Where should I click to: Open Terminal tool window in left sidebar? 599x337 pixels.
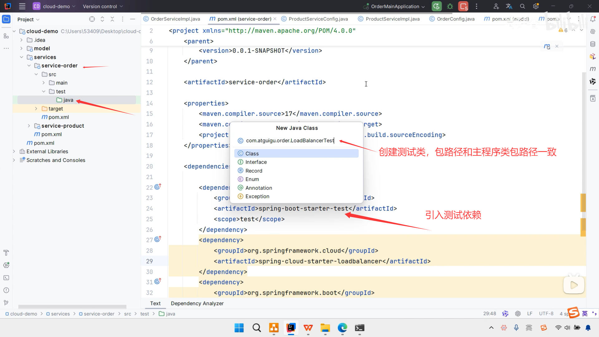pos(6,278)
